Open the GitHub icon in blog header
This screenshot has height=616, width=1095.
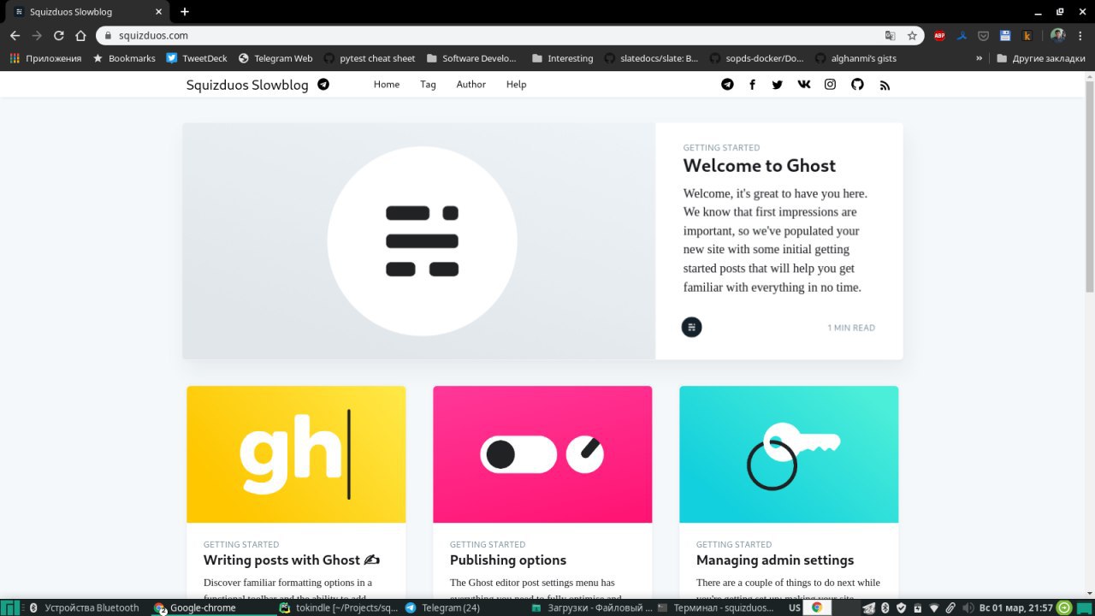(x=857, y=85)
